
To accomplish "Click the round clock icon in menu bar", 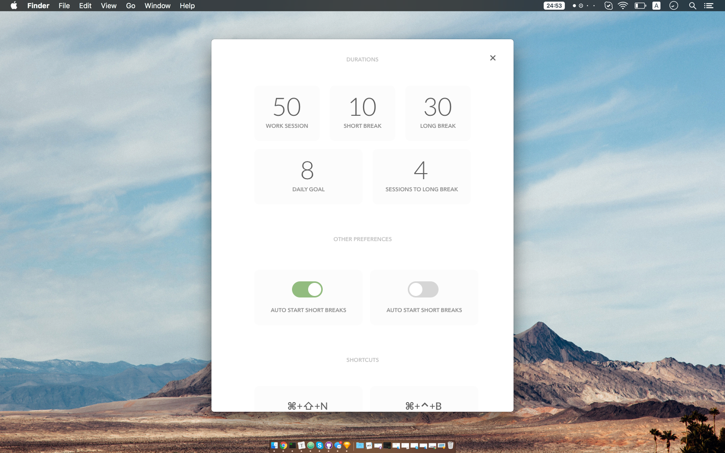I will click(x=674, y=6).
